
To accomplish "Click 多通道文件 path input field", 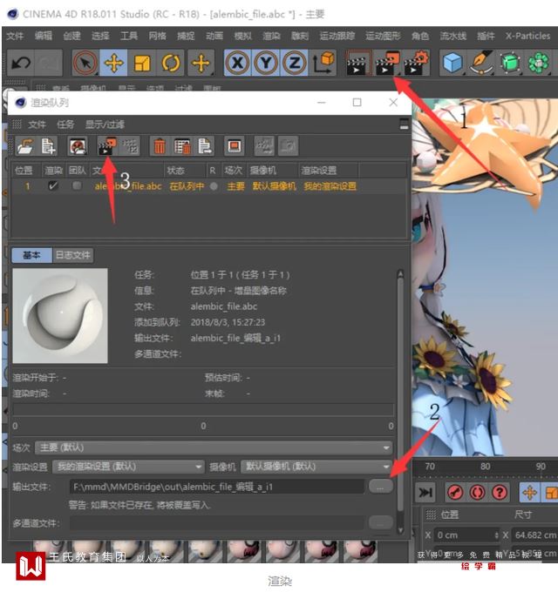I will [x=217, y=523].
